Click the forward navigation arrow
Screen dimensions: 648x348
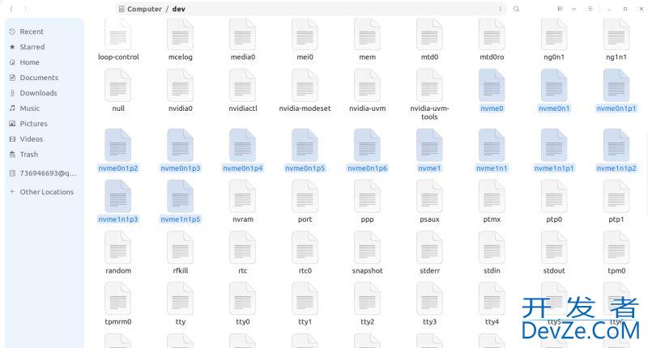26,9
